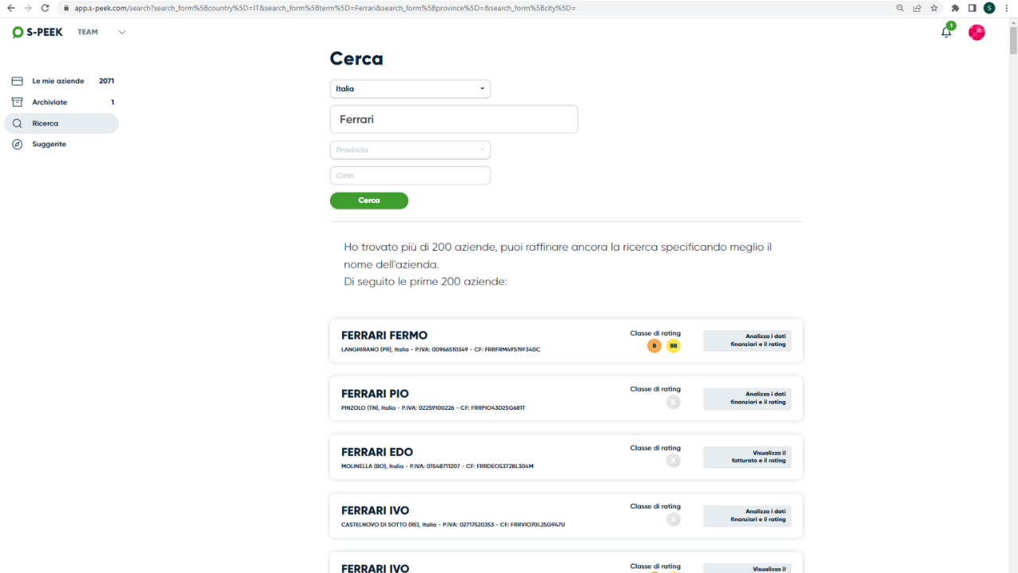Open Chrome profile S avatar
Screen dimensions: 1018x573
989,8
